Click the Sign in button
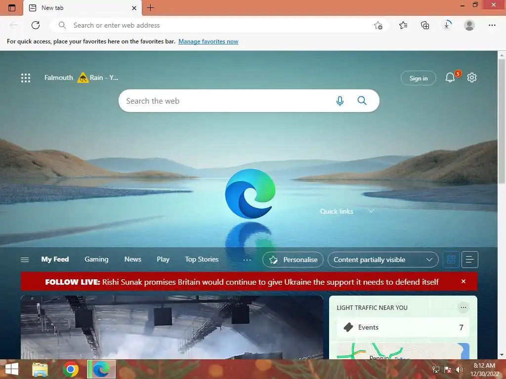 pyautogui.click(x=418, y=78)
